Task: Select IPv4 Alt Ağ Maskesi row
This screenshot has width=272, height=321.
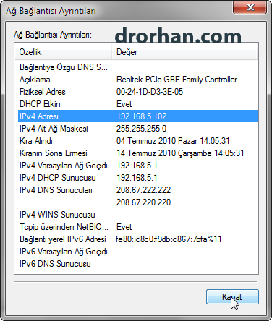Action: click(137, 129)
